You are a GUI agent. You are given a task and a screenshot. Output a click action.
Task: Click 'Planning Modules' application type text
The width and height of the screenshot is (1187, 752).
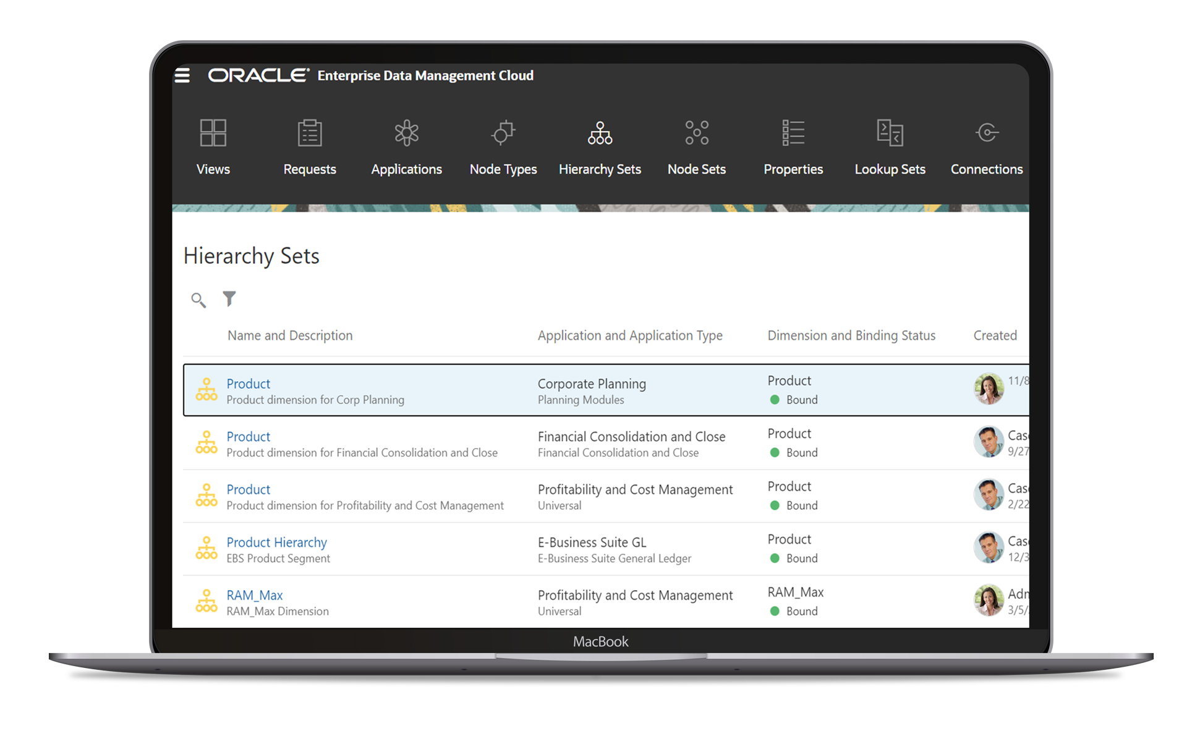[581, 400]
